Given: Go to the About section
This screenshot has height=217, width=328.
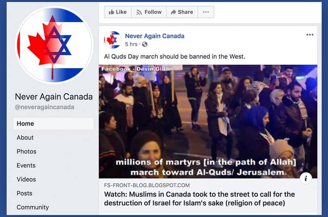Looking at the screenshot, I should click(x=25, y=138).
